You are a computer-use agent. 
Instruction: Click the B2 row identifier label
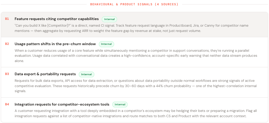coord(7,44)
